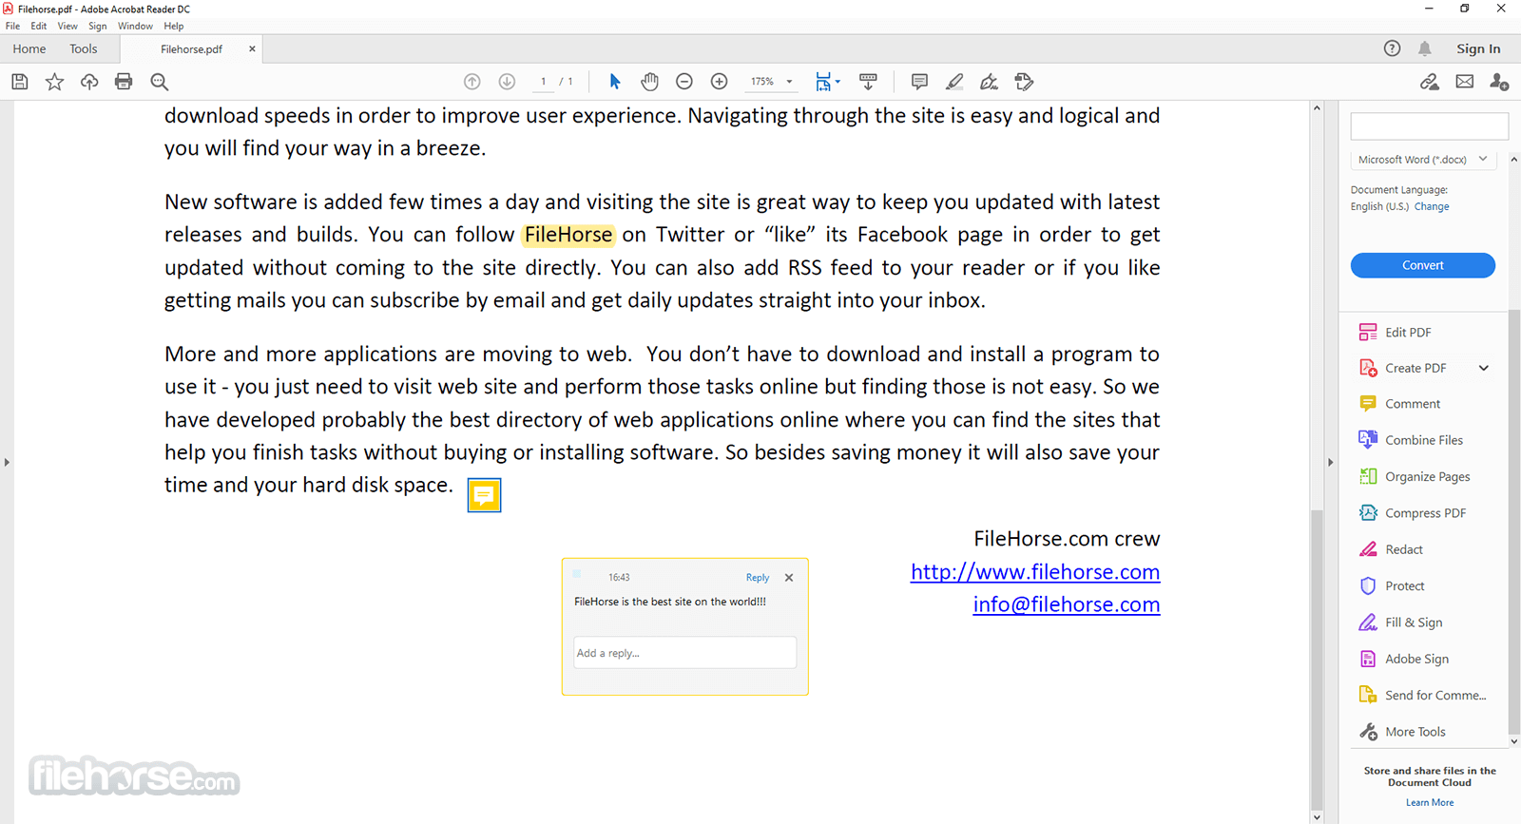This screenshot has width=1521, height=824.
Task: Open the http://www.filehorse.com link
Action: (1035, 572)
